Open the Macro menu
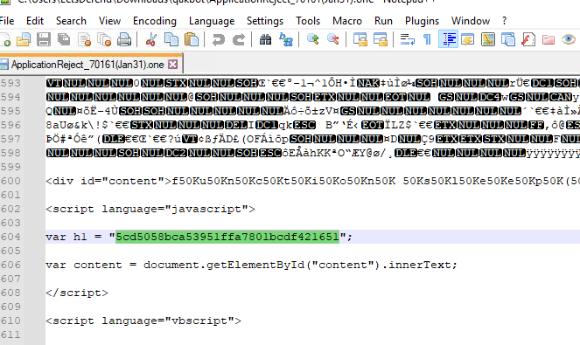This screenshot has height=345, width=580. [347, 21]
